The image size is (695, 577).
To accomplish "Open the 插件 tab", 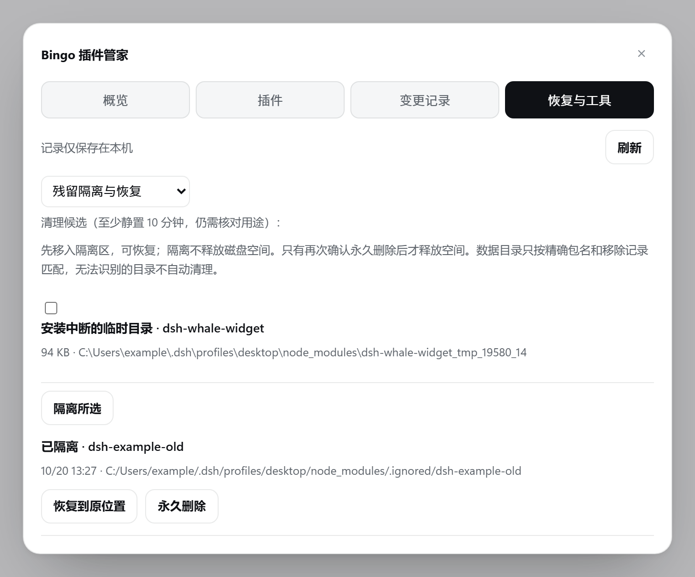I will (270, 100).
